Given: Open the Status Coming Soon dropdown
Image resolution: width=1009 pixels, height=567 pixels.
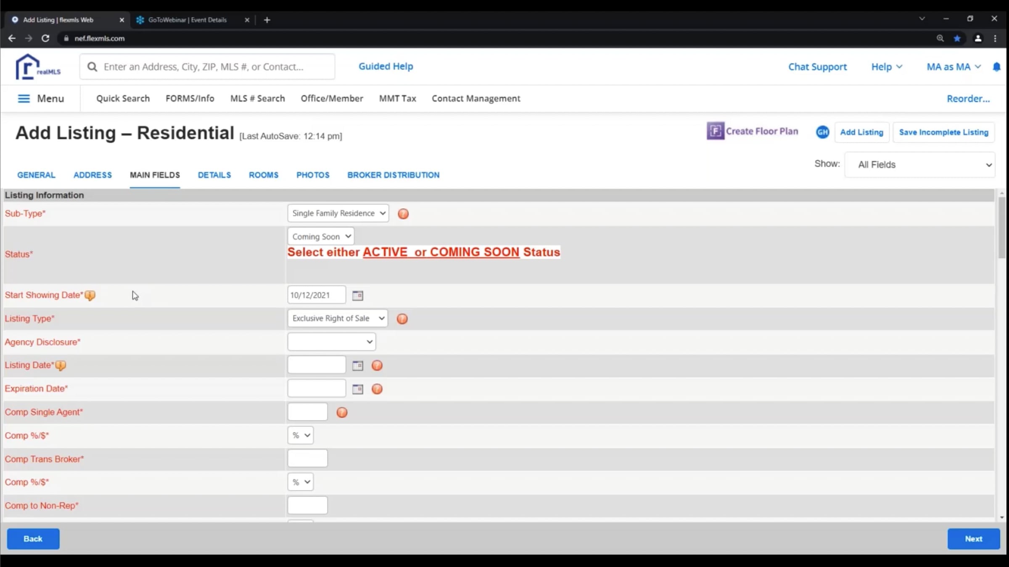Looking at the screenshot, I should coord(321,236).
